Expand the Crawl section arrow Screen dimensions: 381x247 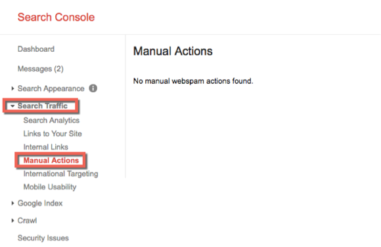pos(12,221)
